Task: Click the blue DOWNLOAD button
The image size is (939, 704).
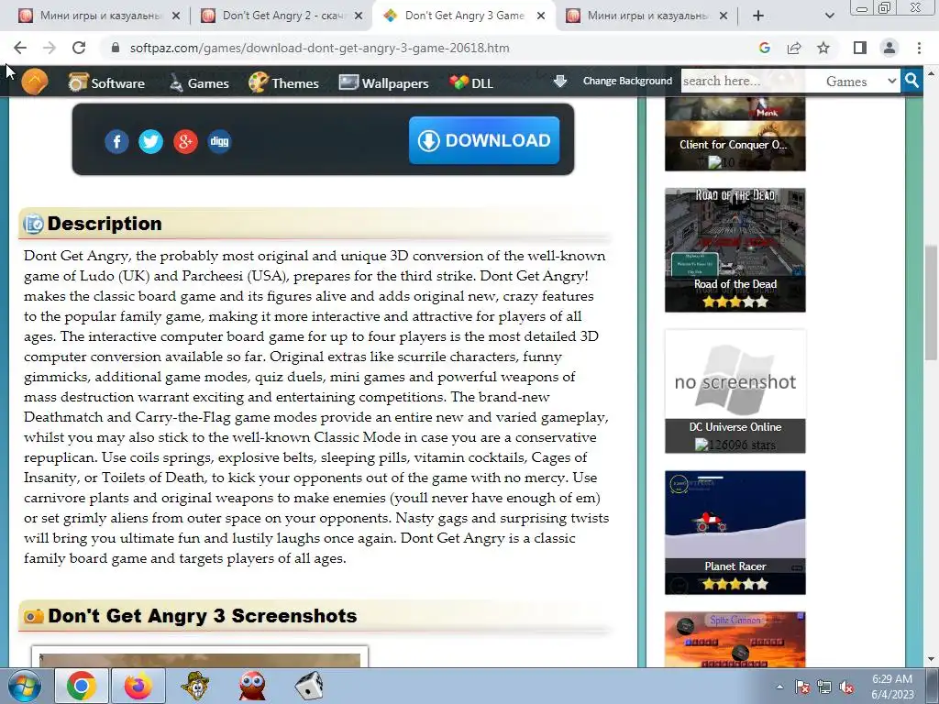Action: click(x=484, y=140)
